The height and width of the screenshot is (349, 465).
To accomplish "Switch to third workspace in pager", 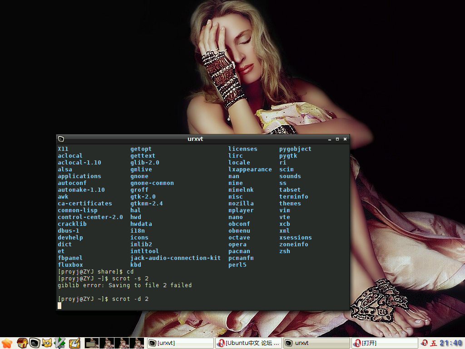I will coord(122,343).
